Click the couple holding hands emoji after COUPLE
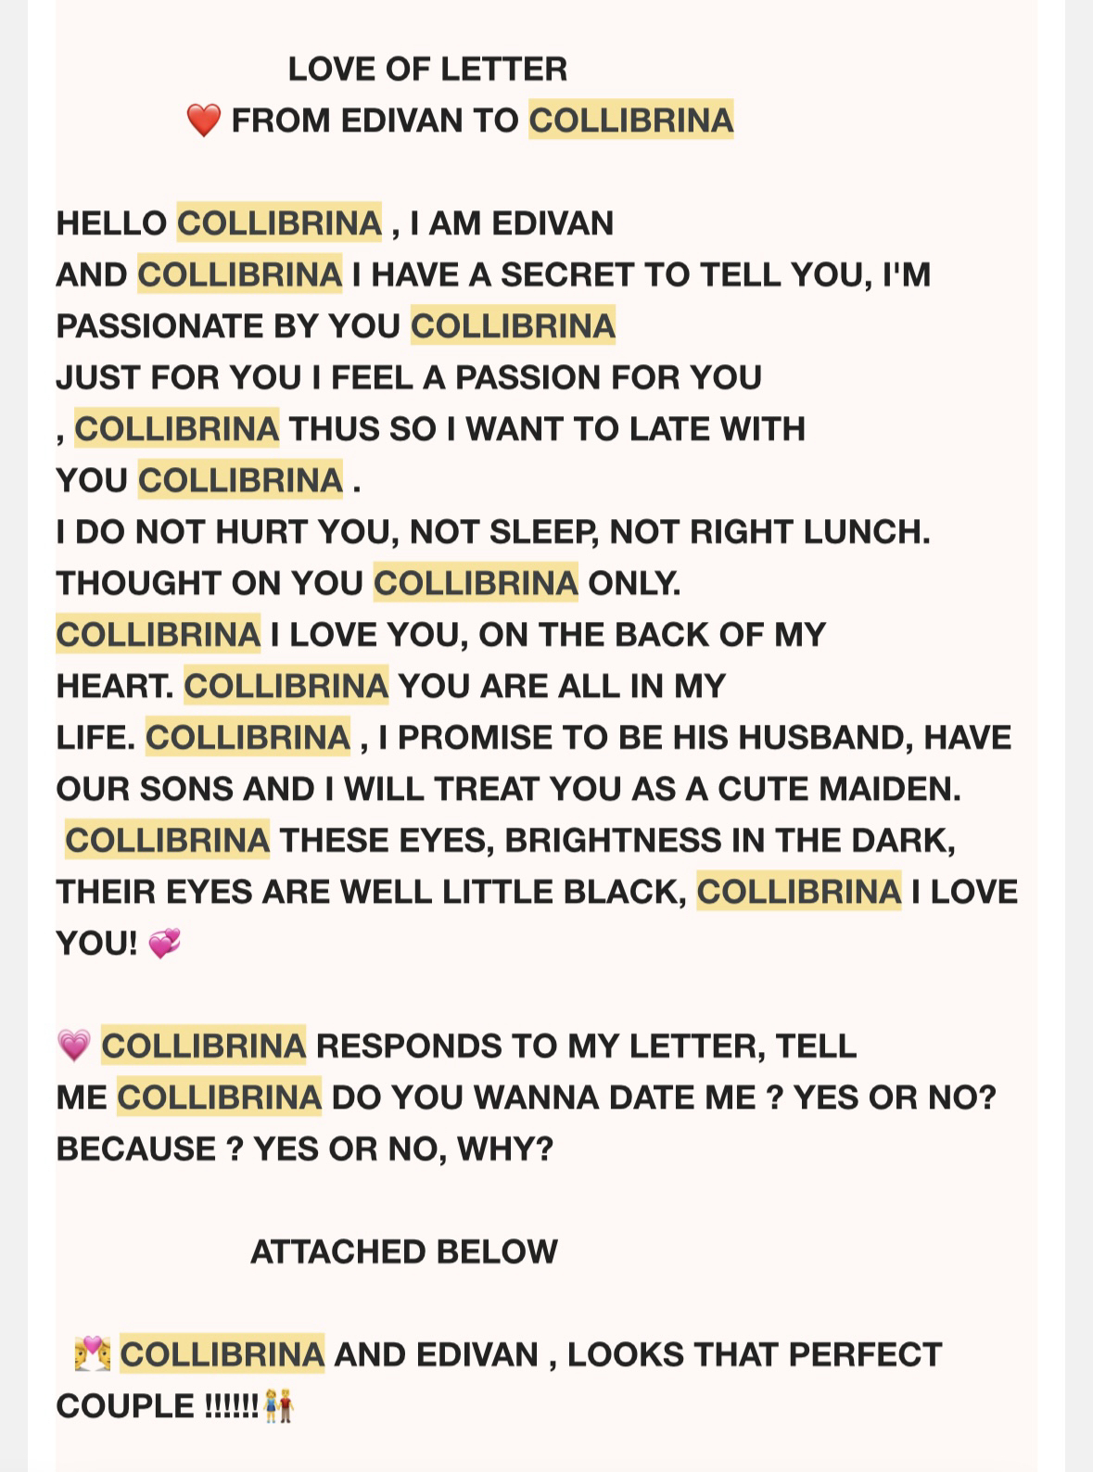Image resolution: width=1093 pixels, height=1472 pixels. point(278,1406)
